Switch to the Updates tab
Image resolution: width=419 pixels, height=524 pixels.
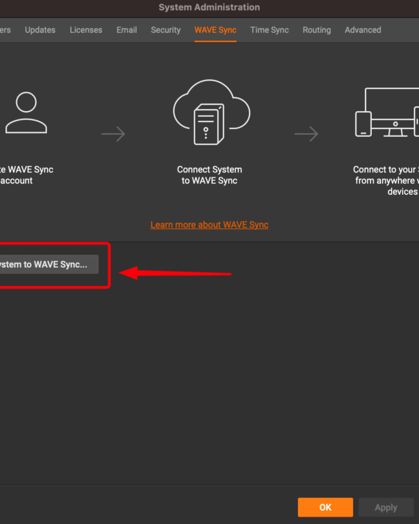[40, 30]
